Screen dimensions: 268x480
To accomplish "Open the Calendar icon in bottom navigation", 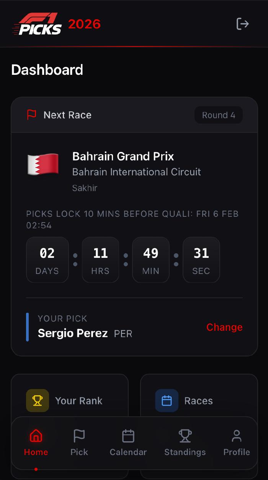I will click(128, 435).
